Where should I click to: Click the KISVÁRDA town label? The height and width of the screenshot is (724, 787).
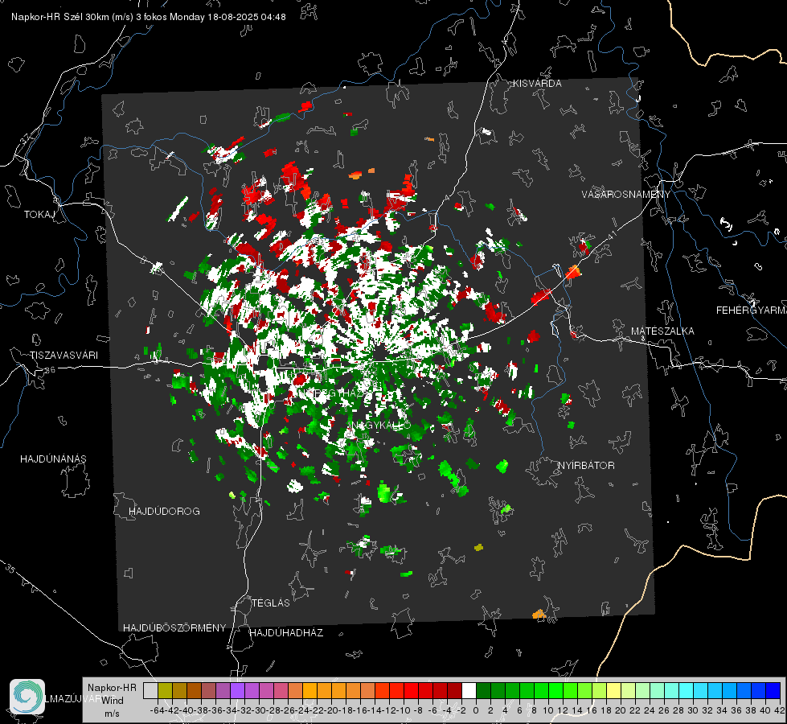[x=537, y=84]
